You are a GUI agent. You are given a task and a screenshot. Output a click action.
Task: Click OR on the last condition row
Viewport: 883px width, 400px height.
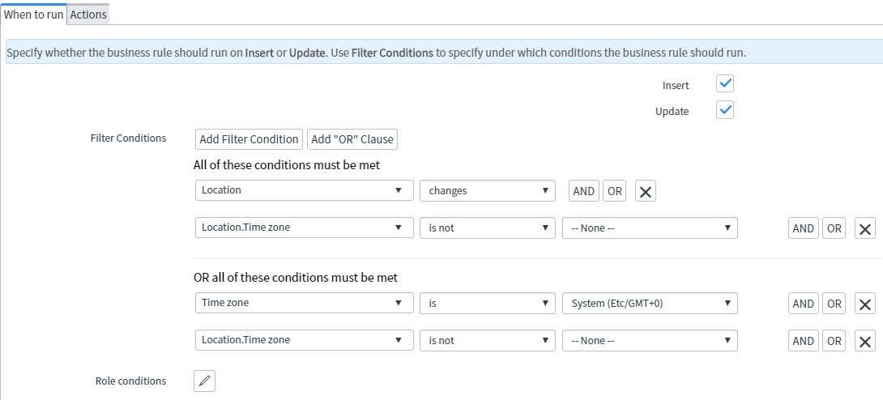click(x=834, y=341)
